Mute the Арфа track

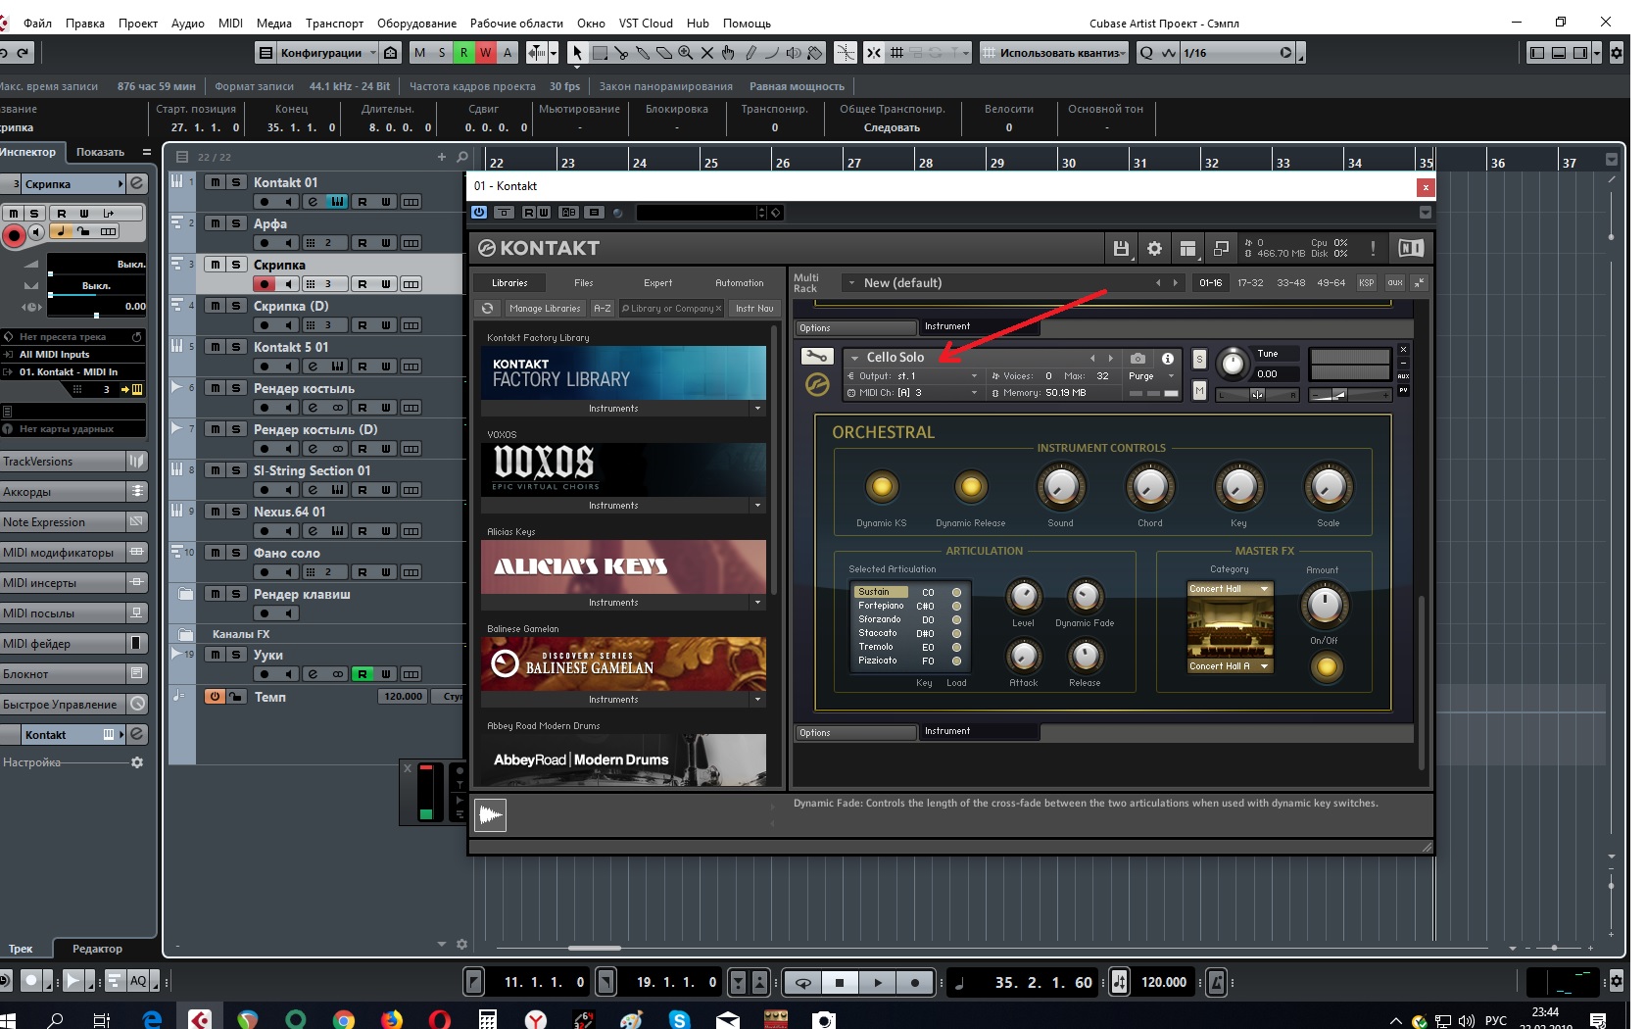[x=215, y=223]
